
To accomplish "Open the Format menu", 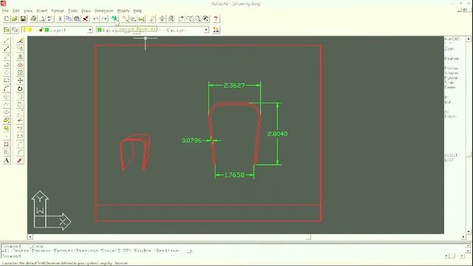I will coord(58,11).
